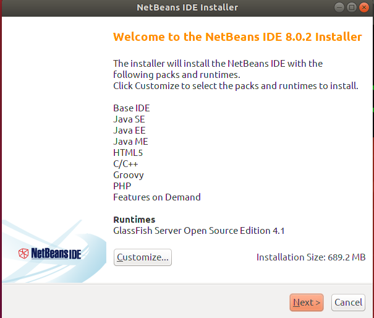This screenshot has width=374, height=318.
Task: Select the Base IDE pack entry
Action: 131,108
